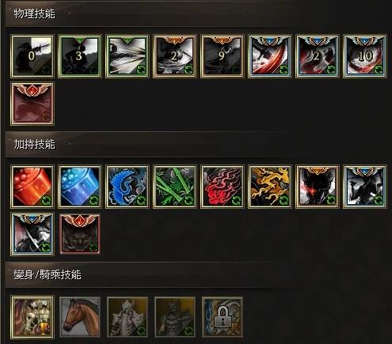
Task: Click the golden dragon buff skill icon
Action: tap(270, 187)
